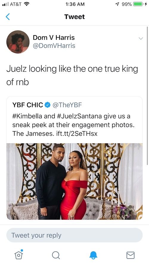
Task: Open the @TheYBF handle
Action: click(67, 105)
